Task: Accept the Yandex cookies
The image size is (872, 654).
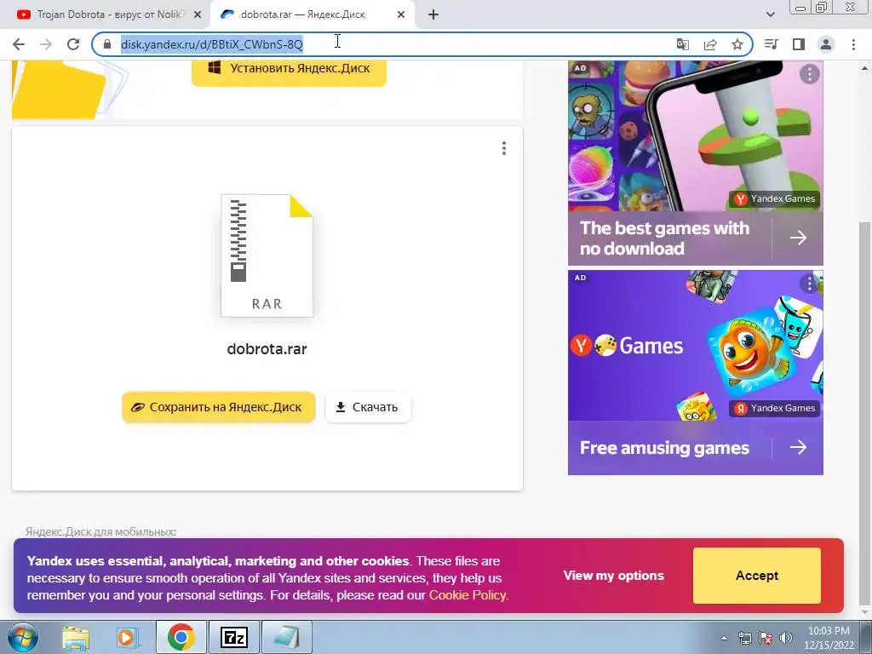Action: tap(757, 576)
